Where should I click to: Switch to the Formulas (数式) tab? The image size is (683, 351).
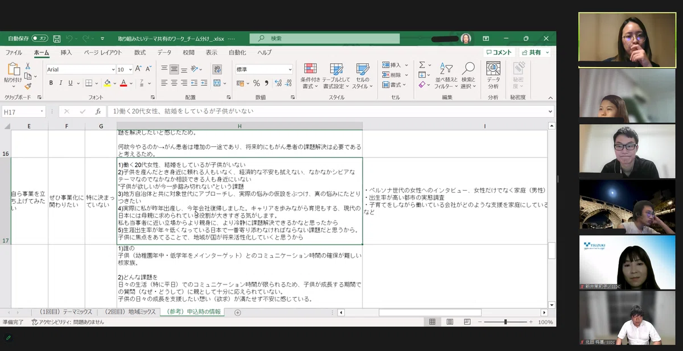pyautogui.click(x=139, y=52)
